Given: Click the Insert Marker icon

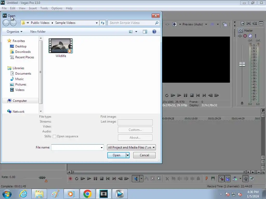Looking at the screenshot, I should pos(207,179).
